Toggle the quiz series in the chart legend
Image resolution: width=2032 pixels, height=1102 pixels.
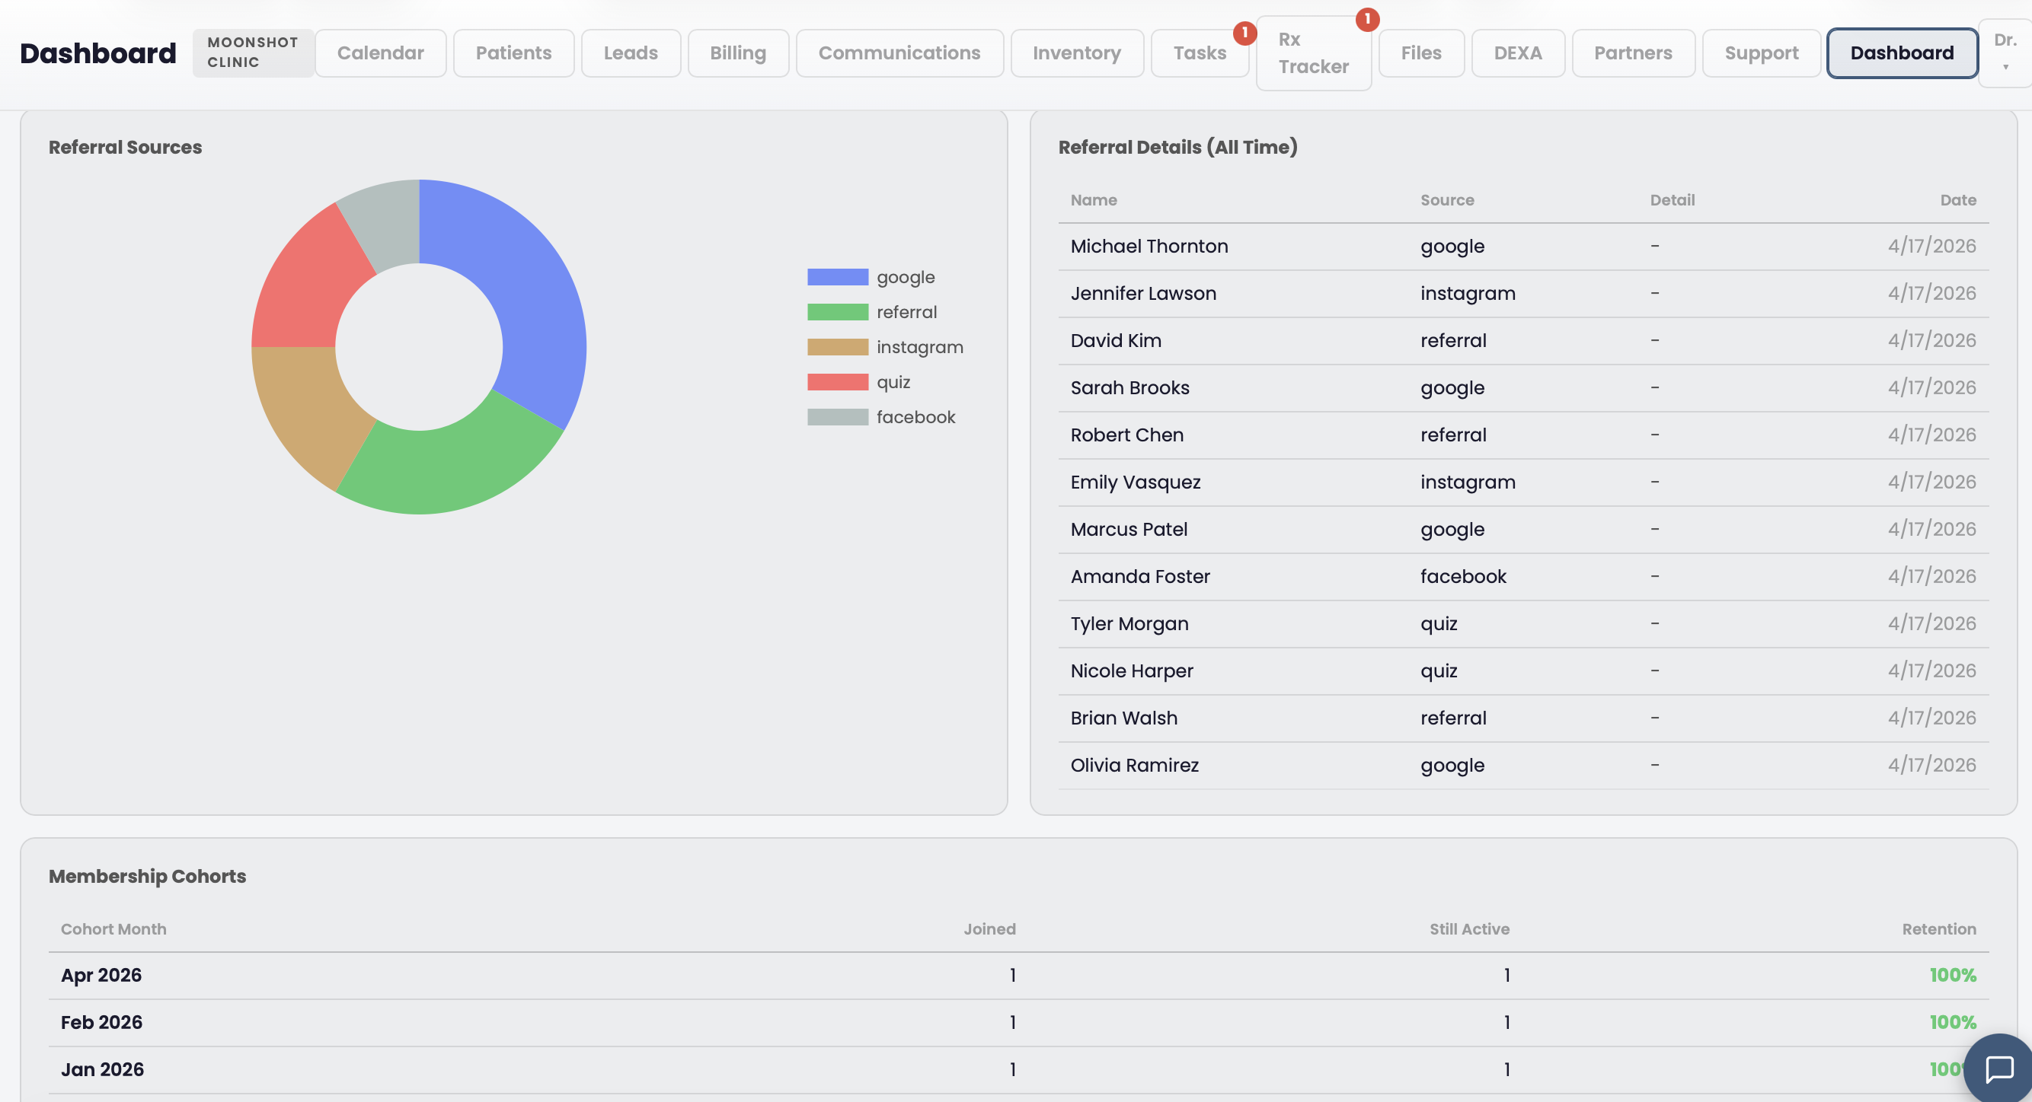893,381
